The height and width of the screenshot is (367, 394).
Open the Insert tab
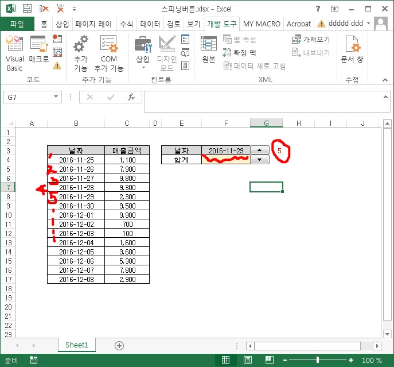click(x=63, y=24)
